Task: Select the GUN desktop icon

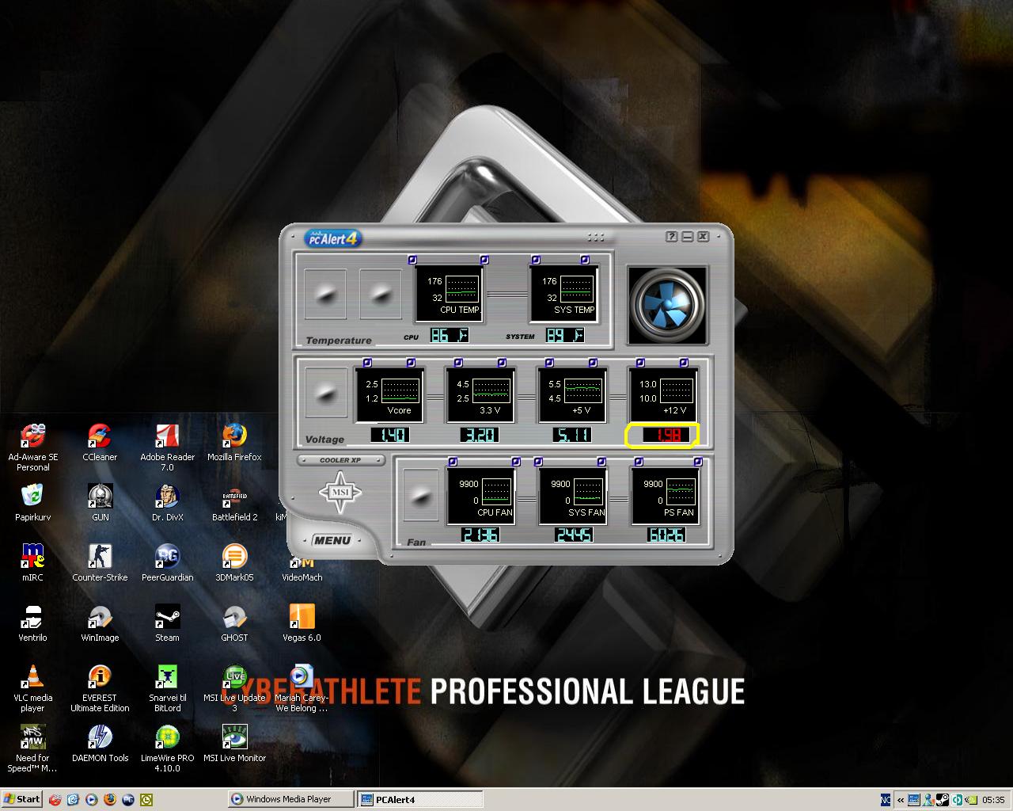Action: [101, 503]
